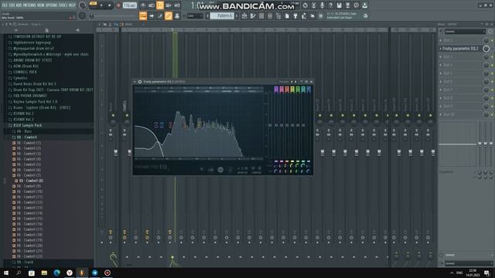Click the download content library icon
This screenshot has width=495, height=278.
(364, 5)
